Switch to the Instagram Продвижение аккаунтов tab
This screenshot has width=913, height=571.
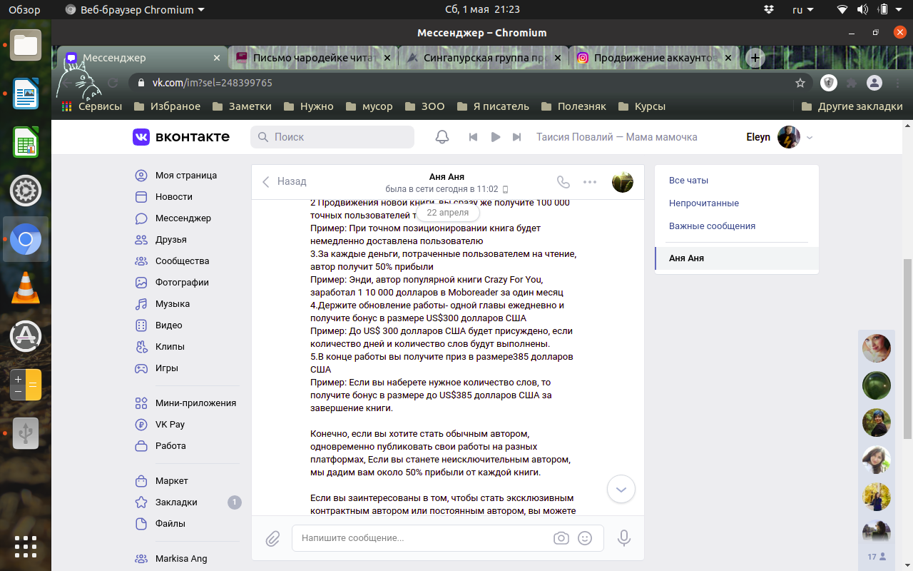655,59
